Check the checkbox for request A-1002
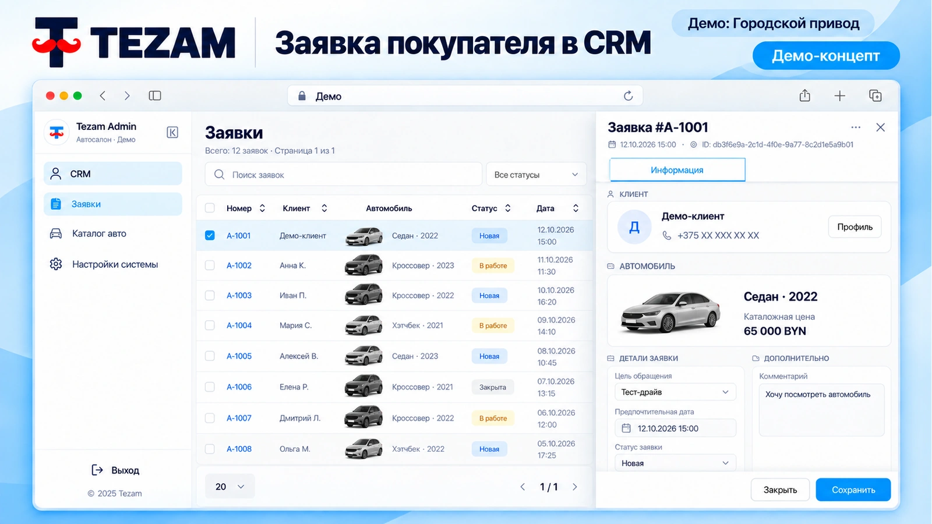Screen dimensions: 932x524 (210, 265)
